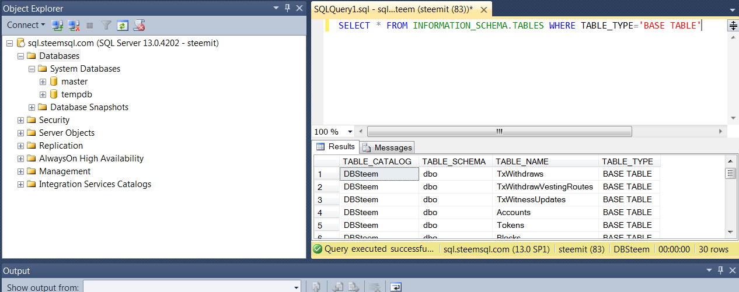Toggle word wrap in Output panel

tap(396, 287)
